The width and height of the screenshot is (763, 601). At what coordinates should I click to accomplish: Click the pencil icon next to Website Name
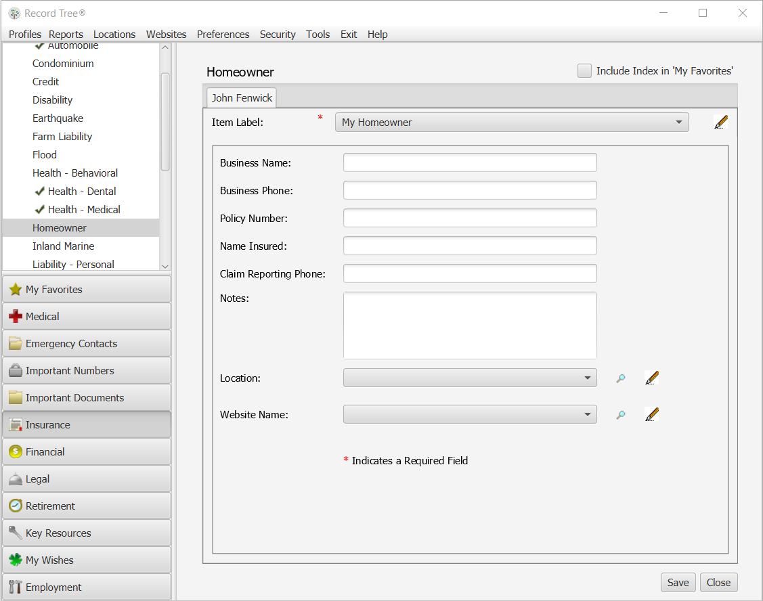(x=651, y=414)
